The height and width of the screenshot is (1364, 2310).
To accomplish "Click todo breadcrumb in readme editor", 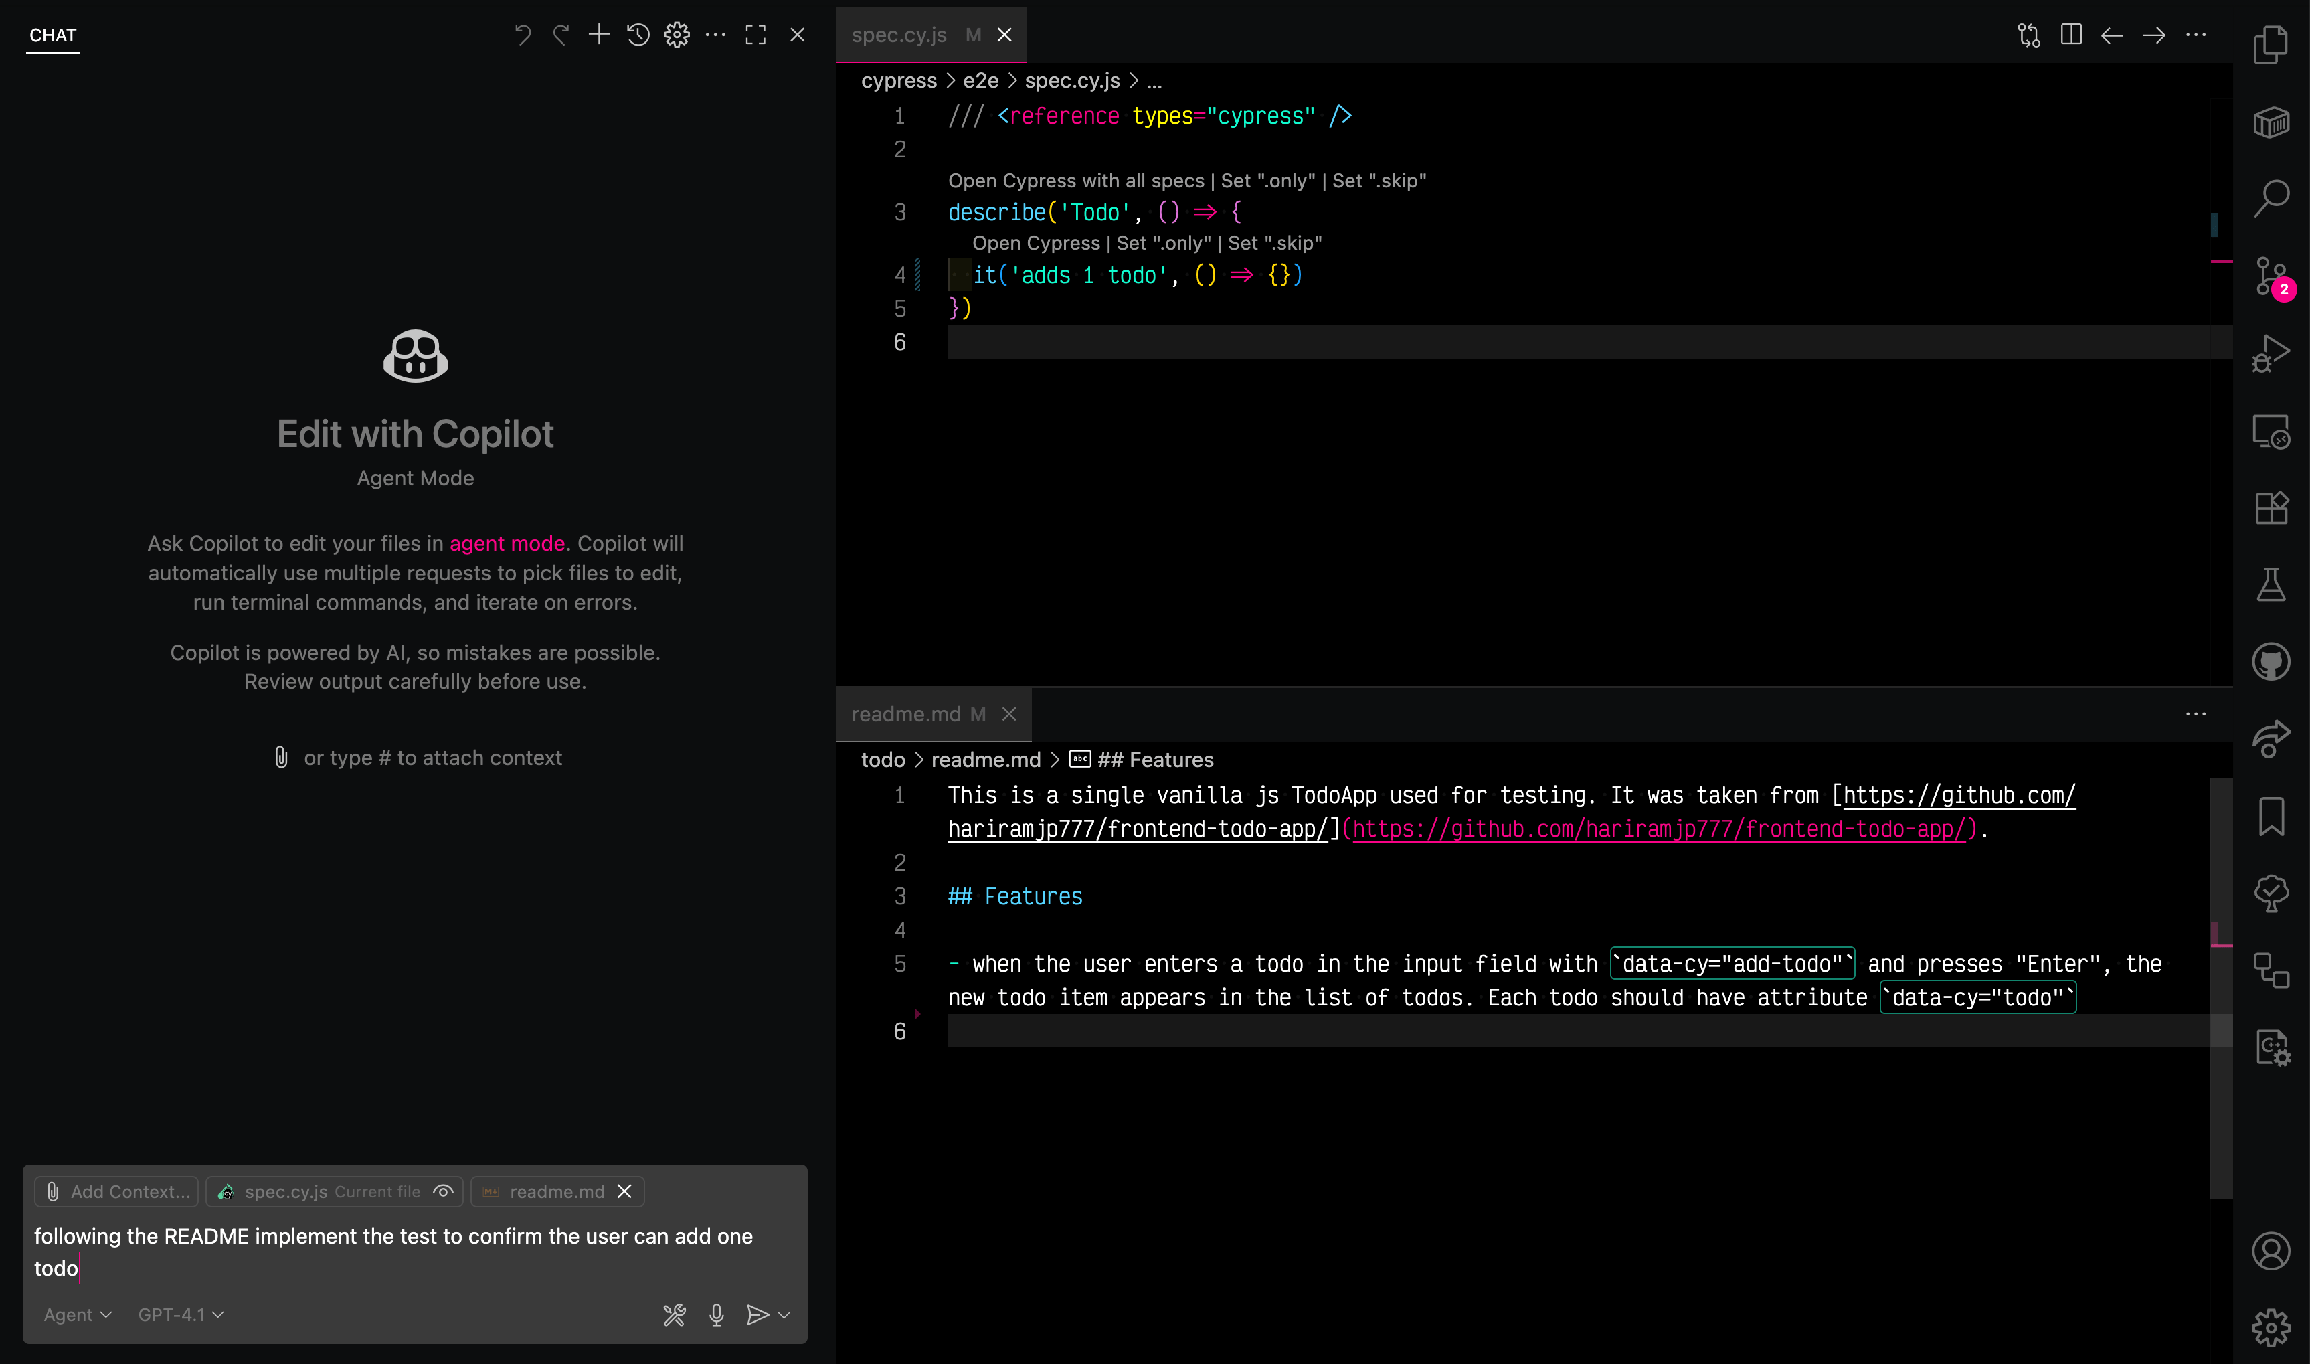I will 883,760.
